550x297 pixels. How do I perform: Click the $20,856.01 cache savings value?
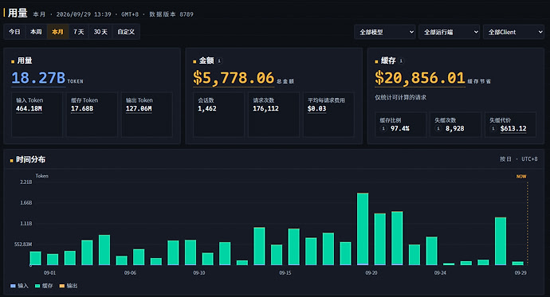[420, 78]
